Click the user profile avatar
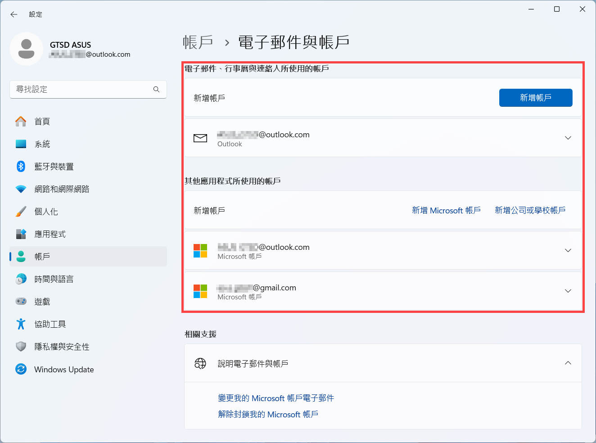 click(27, 49)
